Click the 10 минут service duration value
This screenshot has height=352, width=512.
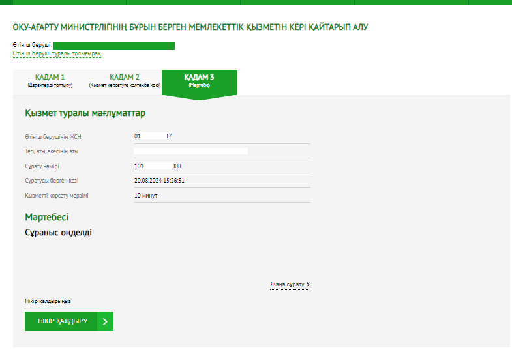145,196
